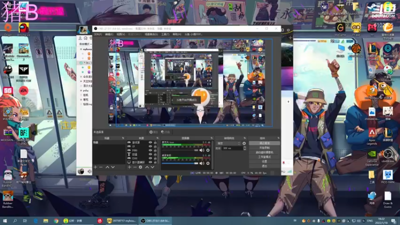Open the Among Us desktop icon
400x225 pixels.
pyautogui.click(x=23, y=29)
